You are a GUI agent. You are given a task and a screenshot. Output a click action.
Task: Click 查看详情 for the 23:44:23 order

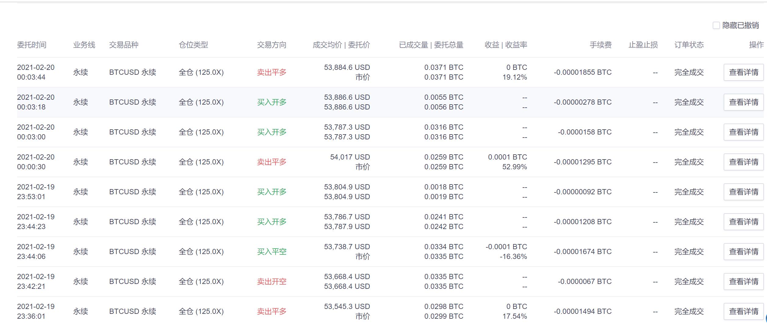744,222
